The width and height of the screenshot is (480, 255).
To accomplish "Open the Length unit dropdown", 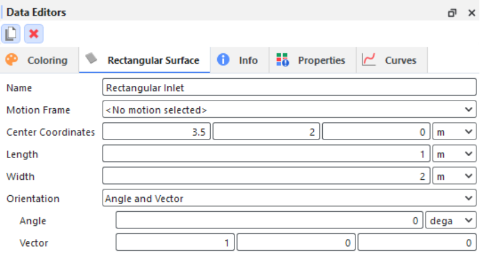I will click(x=454, y=154).
